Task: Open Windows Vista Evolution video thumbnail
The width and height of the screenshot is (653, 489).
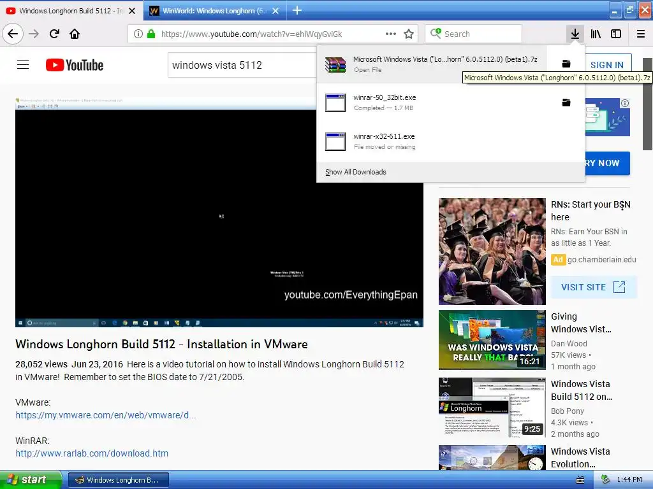Action: click(492, 457)
